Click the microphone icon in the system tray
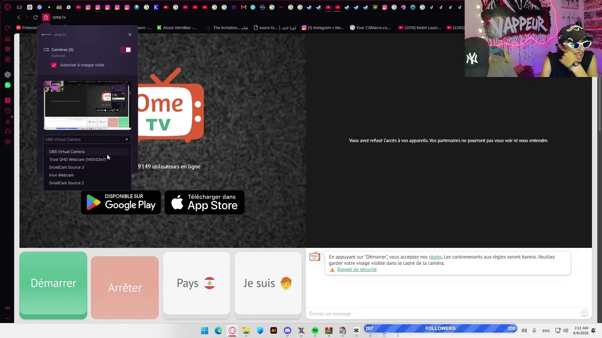602x338 pixels. 534,330
